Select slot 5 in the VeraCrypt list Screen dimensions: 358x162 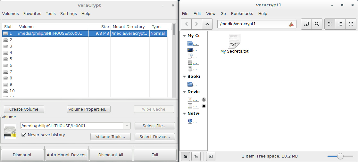85,59
